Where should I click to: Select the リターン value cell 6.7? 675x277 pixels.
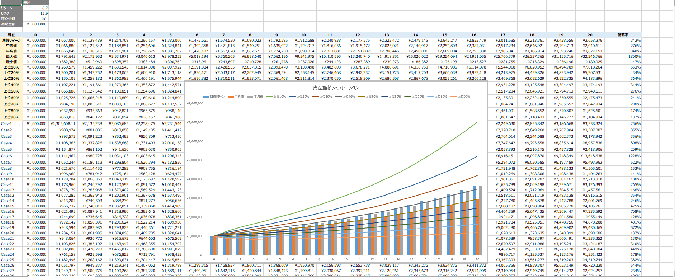(x=36, y=8)
